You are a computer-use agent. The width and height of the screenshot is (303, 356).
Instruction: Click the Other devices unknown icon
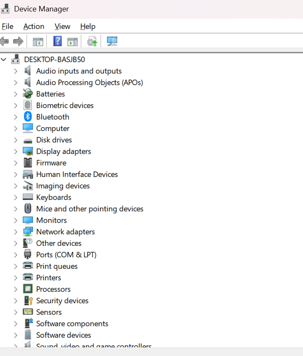pos(28,243)
